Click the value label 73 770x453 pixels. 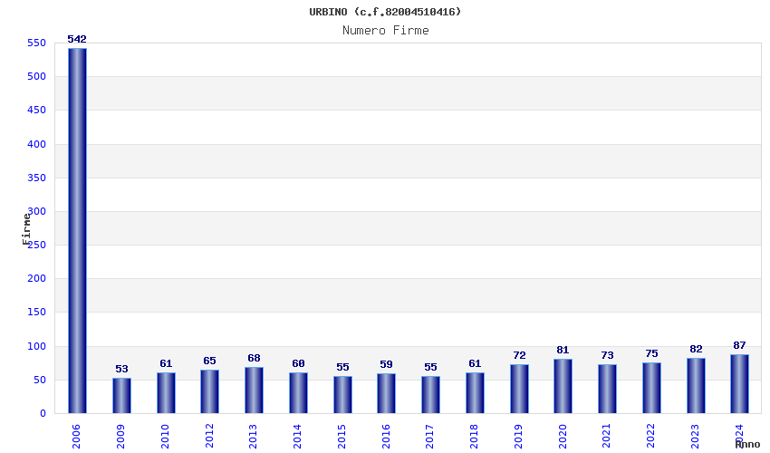608,355
